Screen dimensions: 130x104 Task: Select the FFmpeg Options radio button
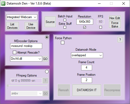(47, 72)
